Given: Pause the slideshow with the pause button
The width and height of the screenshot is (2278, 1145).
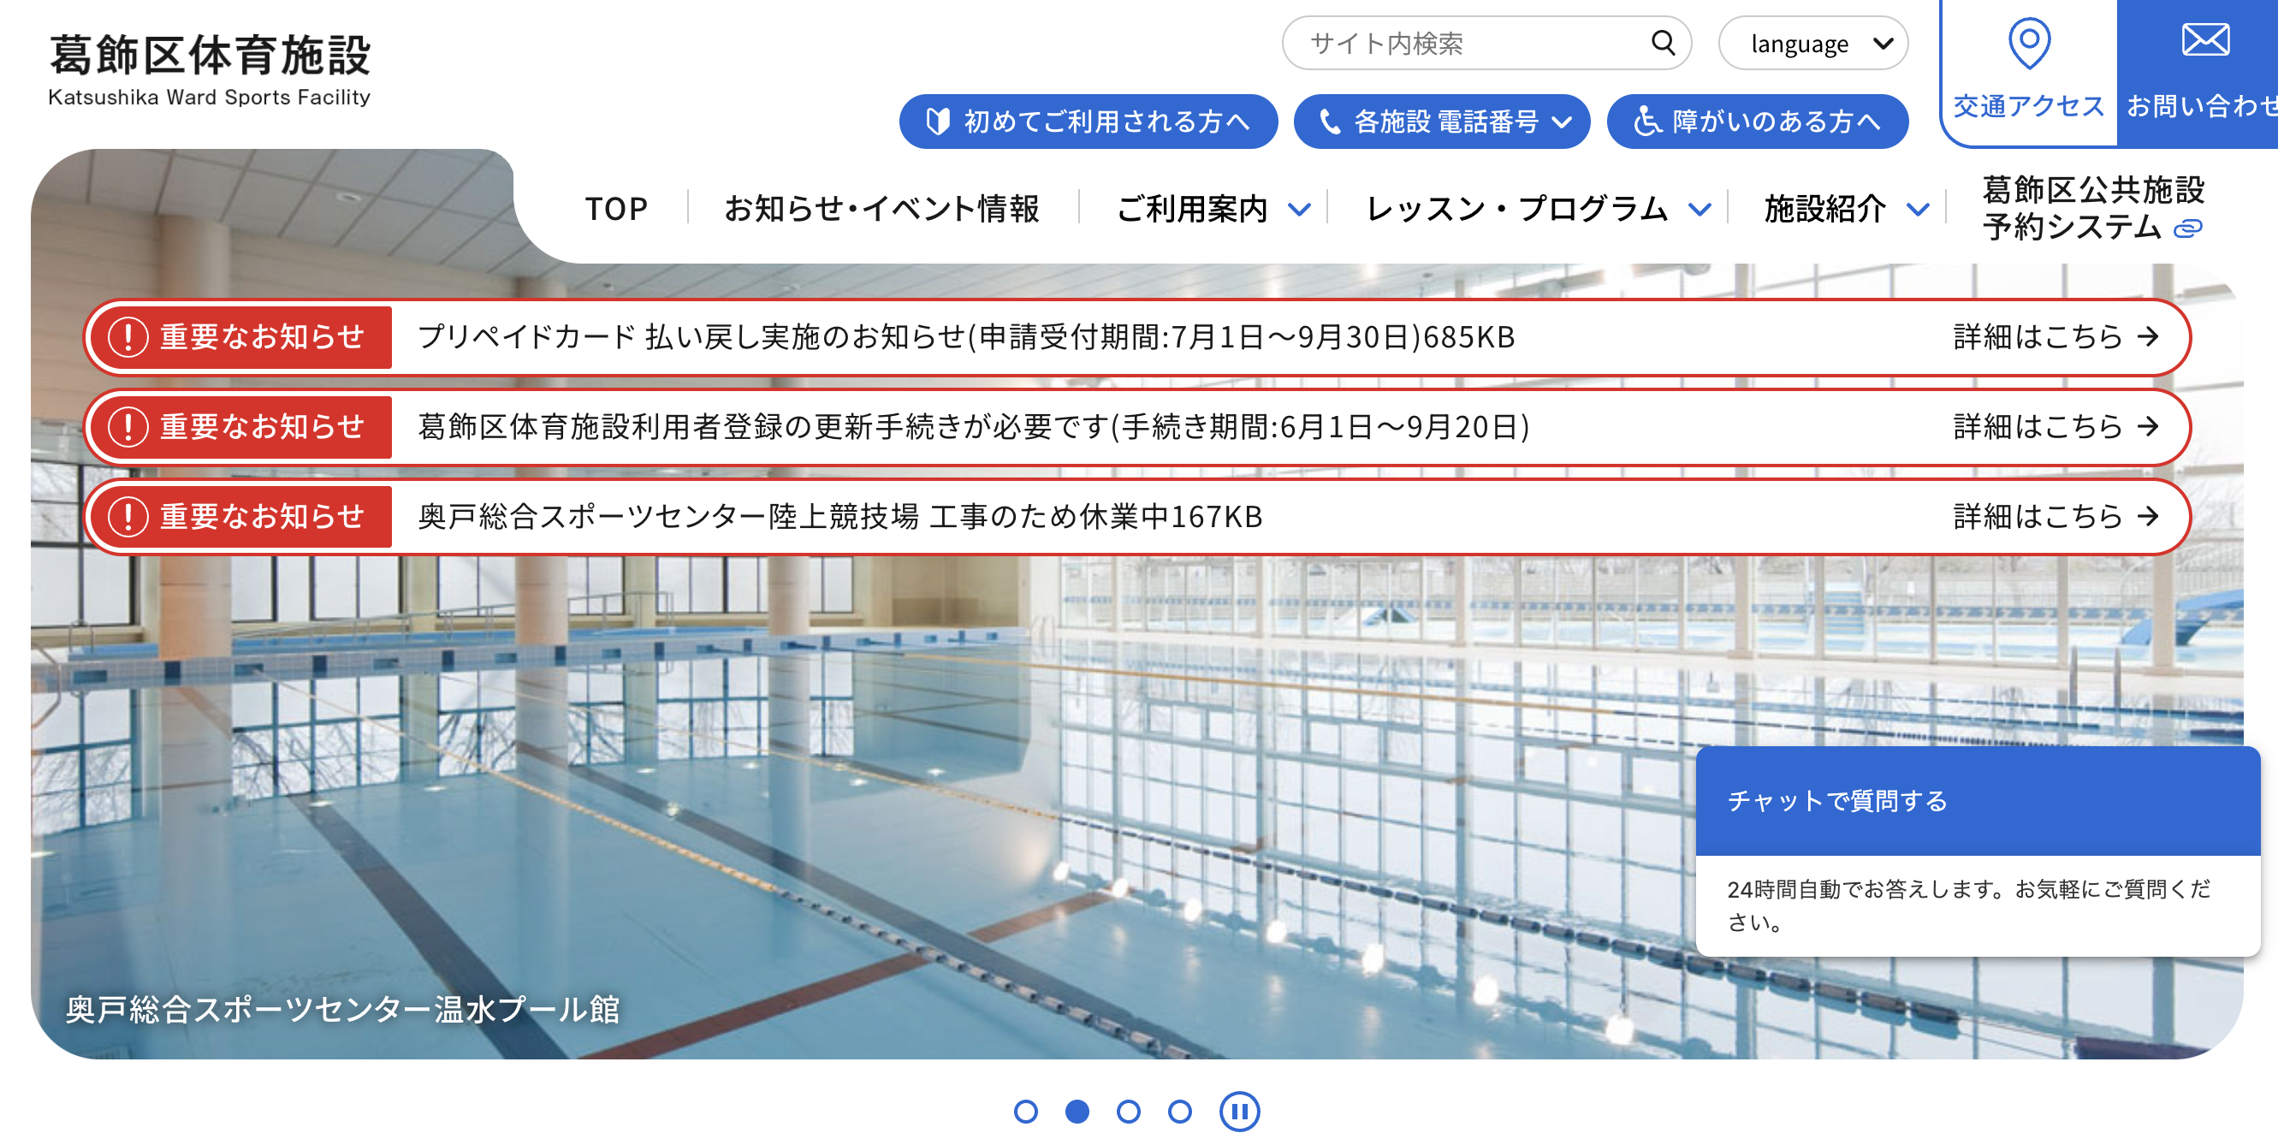Looking at the screenshot, I should pos(1240,1112).
